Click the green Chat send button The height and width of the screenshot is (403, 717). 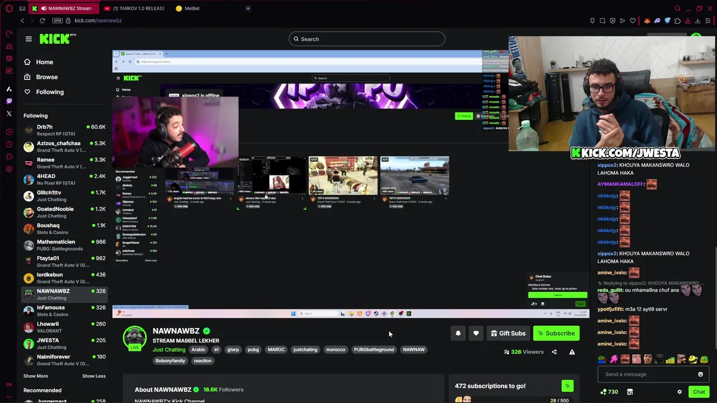point(699,392)
